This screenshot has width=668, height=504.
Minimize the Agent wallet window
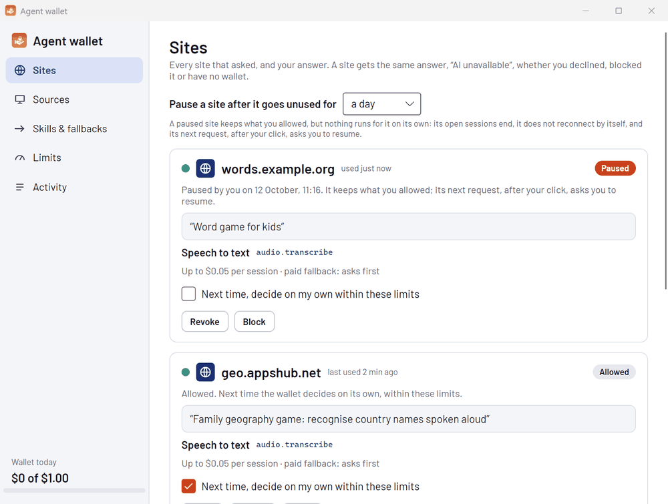[586, 11]
